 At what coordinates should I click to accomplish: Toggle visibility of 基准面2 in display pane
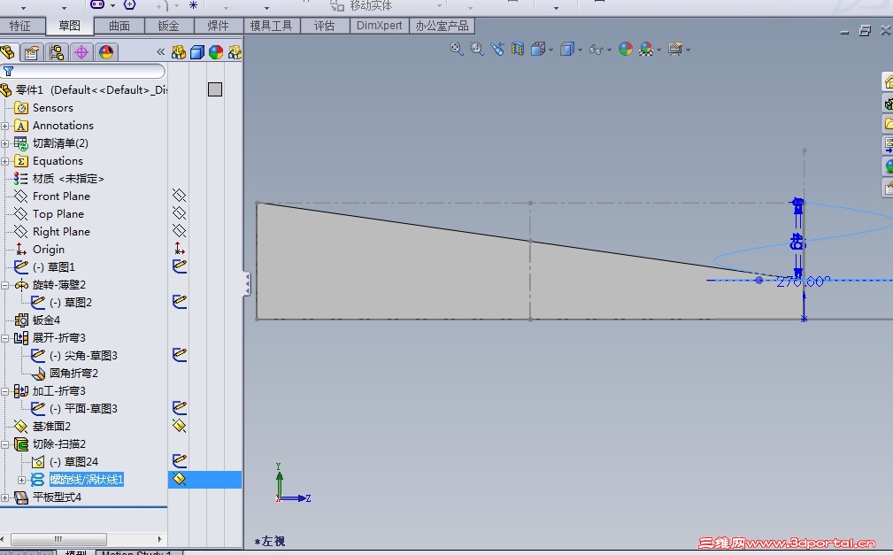[180, 426]
